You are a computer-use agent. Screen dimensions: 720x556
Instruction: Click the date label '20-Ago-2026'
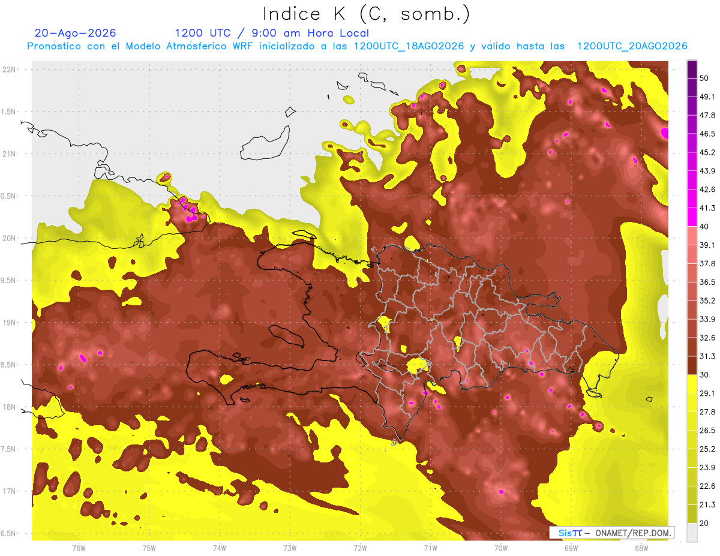pyautogui.click(x=76, y=33)
